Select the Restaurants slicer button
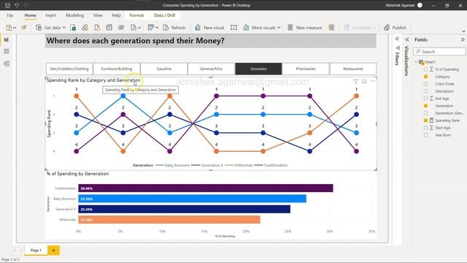467x263 pixels. (x=353, y=69)
